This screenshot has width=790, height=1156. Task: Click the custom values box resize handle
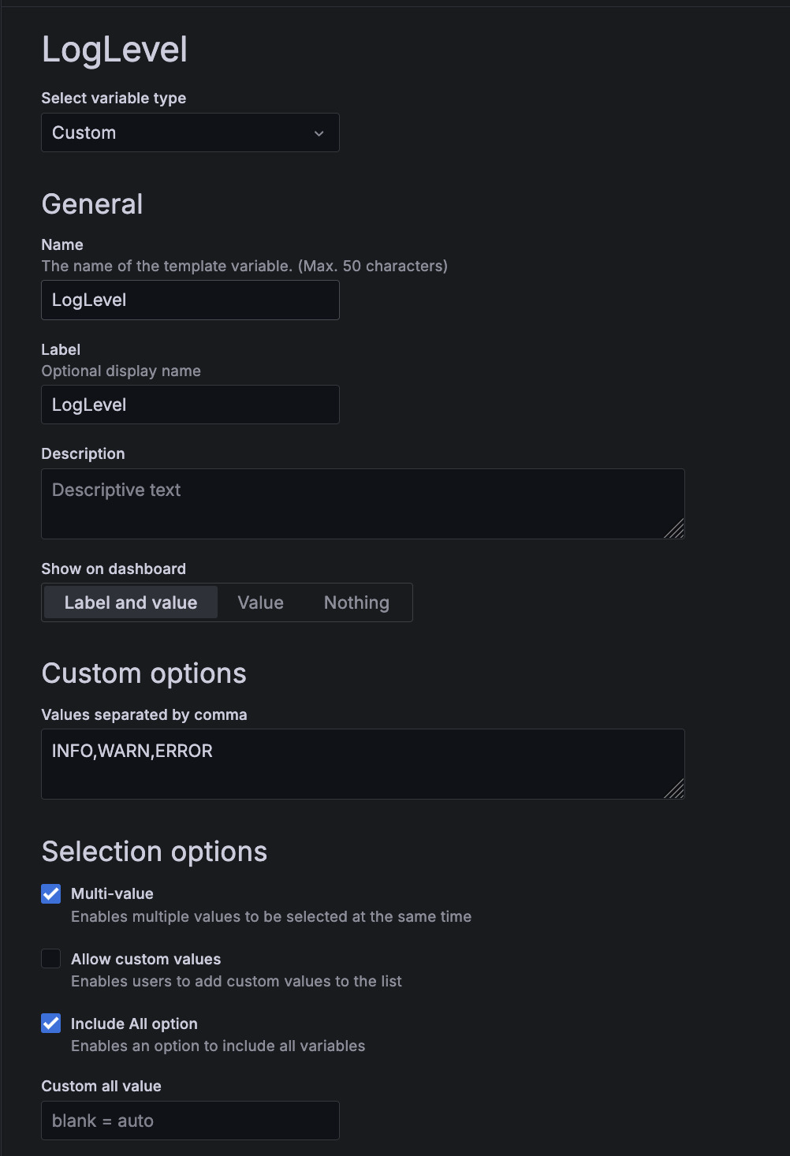[x=675, y=789]
